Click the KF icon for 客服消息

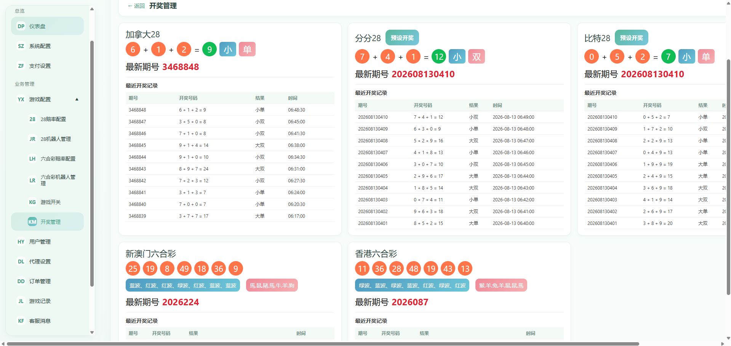pos(21,321)
